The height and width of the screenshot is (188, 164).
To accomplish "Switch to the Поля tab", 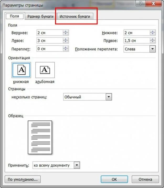I will (14, 16).
